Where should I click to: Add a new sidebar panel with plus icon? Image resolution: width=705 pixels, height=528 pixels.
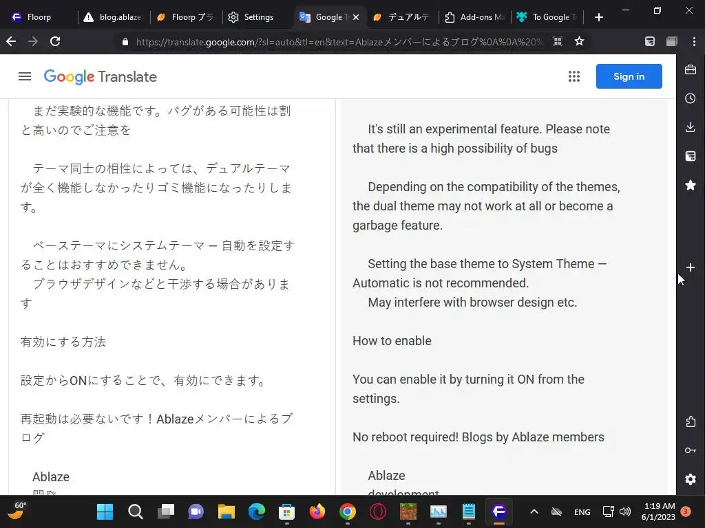pyautogui.click(x=690, y=267)
